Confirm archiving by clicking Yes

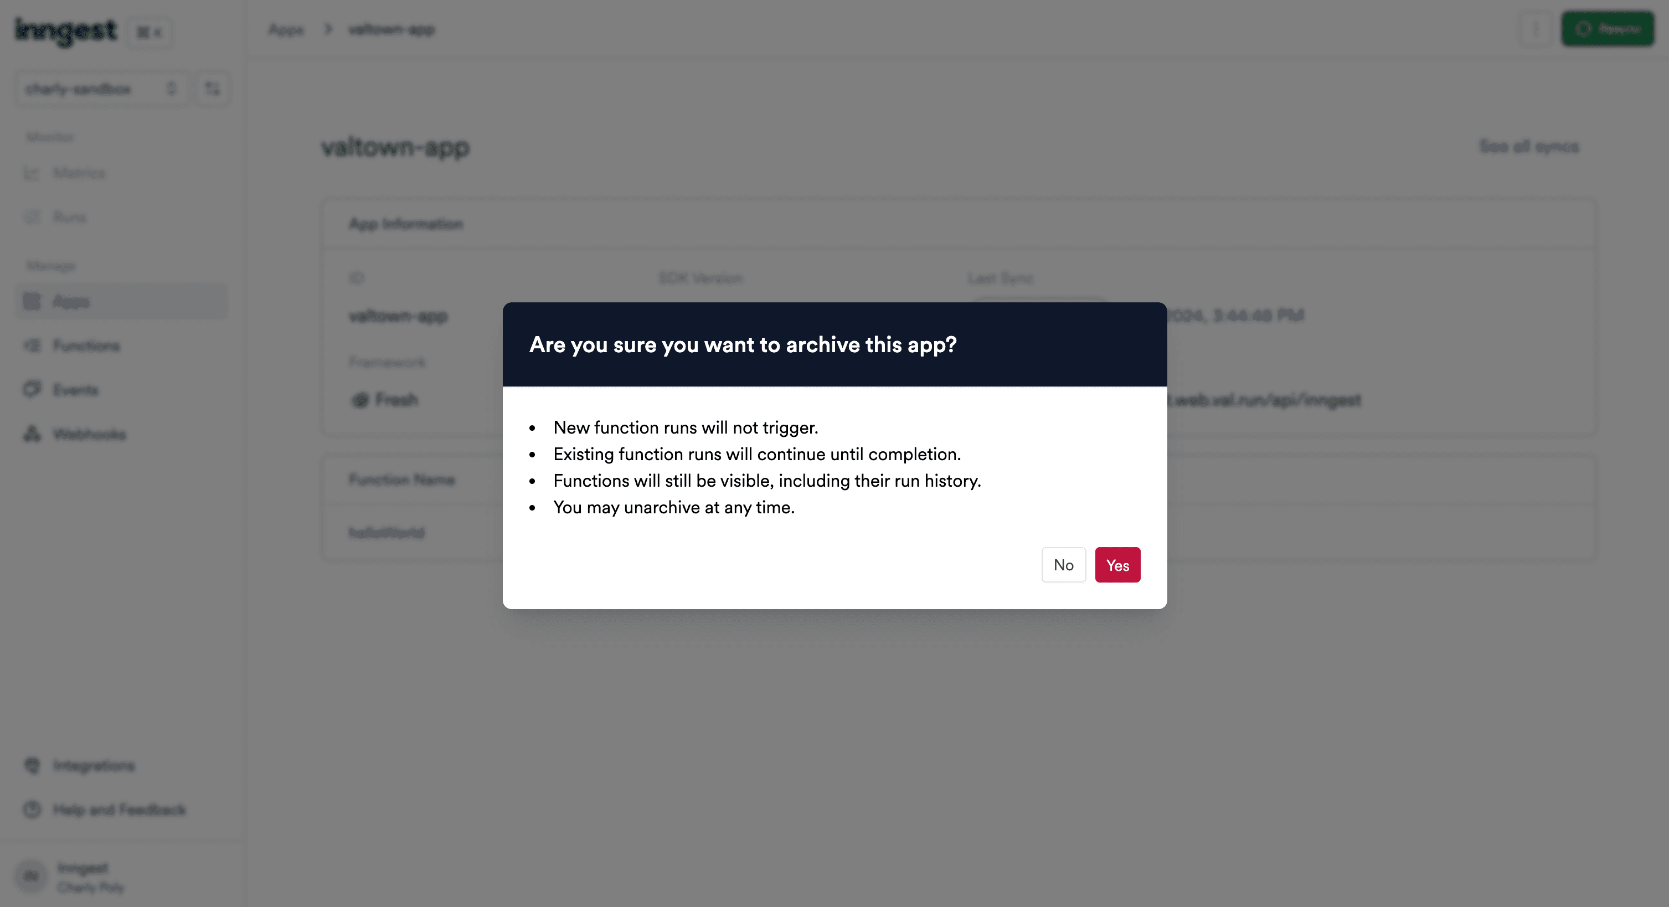point(1117,564)
